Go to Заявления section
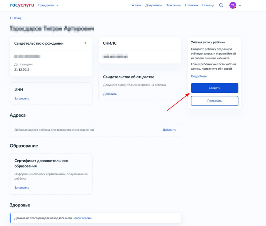 173,5
